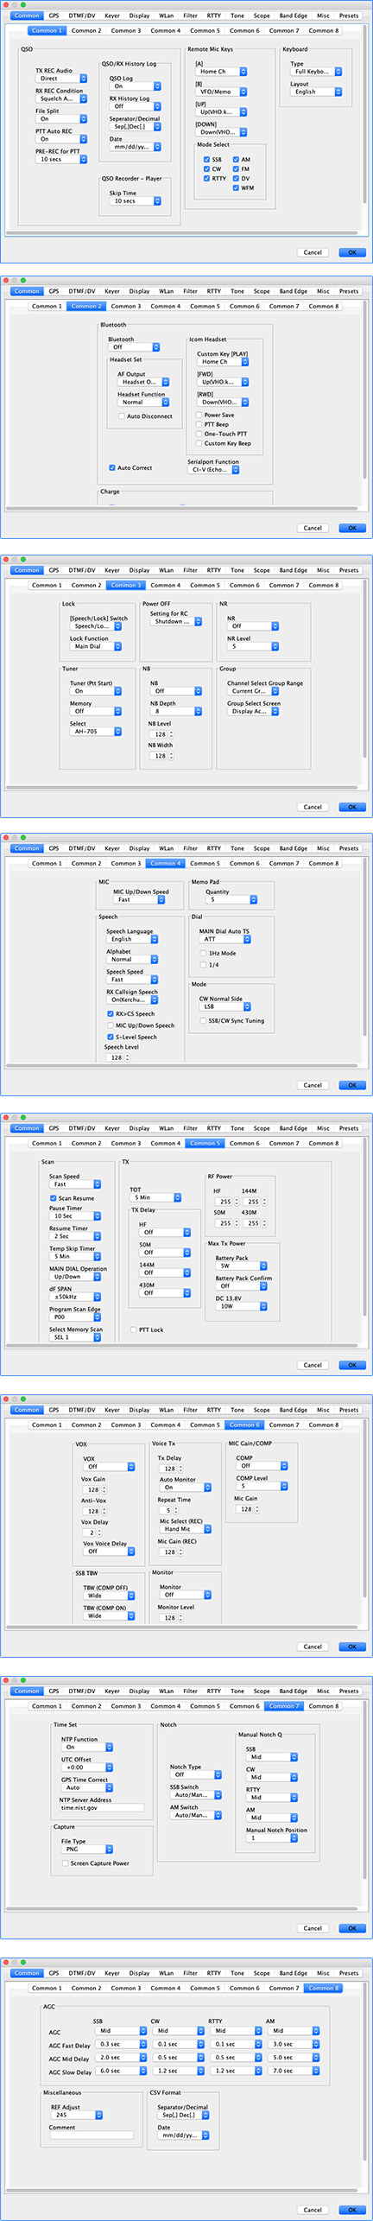Open TX REC Audio dropdown set to Direct
Image resolution: width=373 pixels, height=2221 pixels.
pos(61,79)
